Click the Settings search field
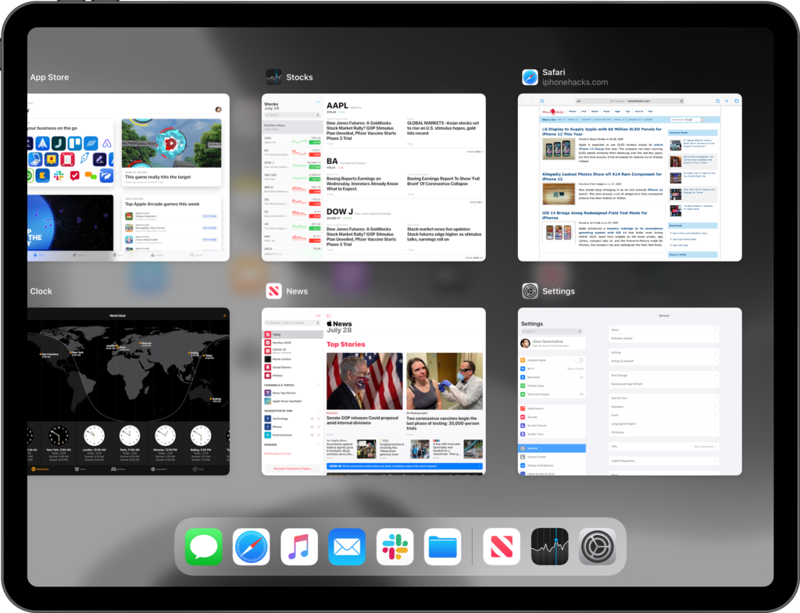The image size is (800, 613). [552, 332]
